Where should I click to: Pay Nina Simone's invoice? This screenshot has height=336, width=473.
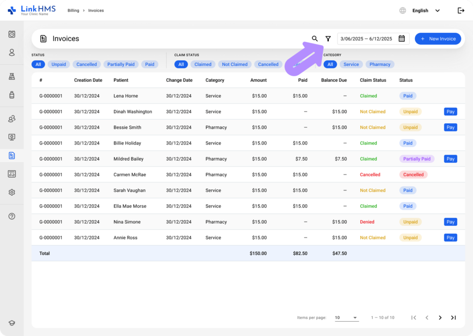click(x=450, y=222)
